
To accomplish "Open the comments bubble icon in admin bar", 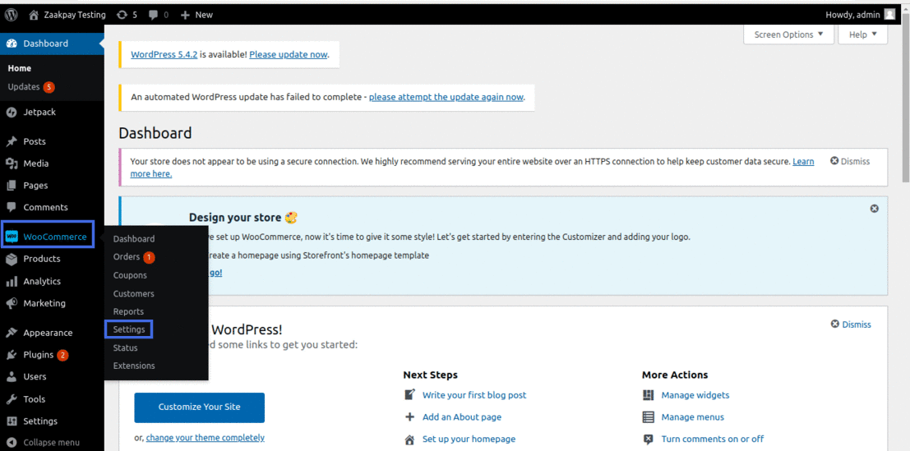I will coord(153,15).
